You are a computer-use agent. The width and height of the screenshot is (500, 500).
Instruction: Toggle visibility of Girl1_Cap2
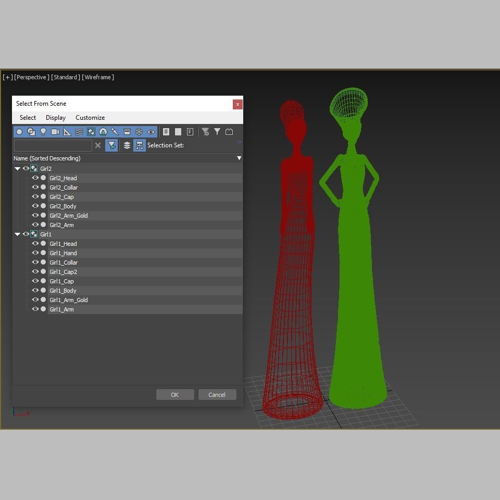35,272
